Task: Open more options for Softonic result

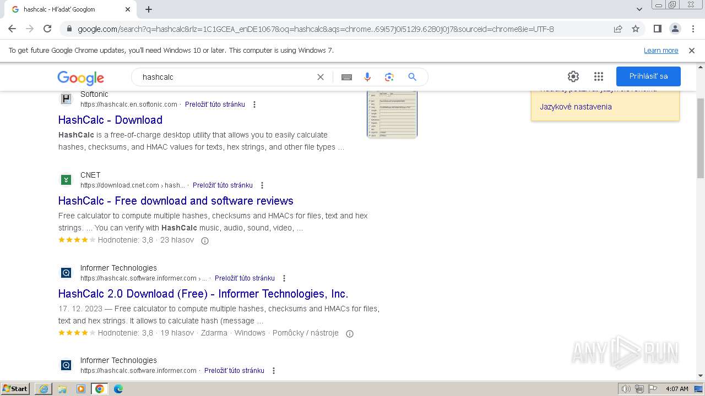Action: click(254, 105)
